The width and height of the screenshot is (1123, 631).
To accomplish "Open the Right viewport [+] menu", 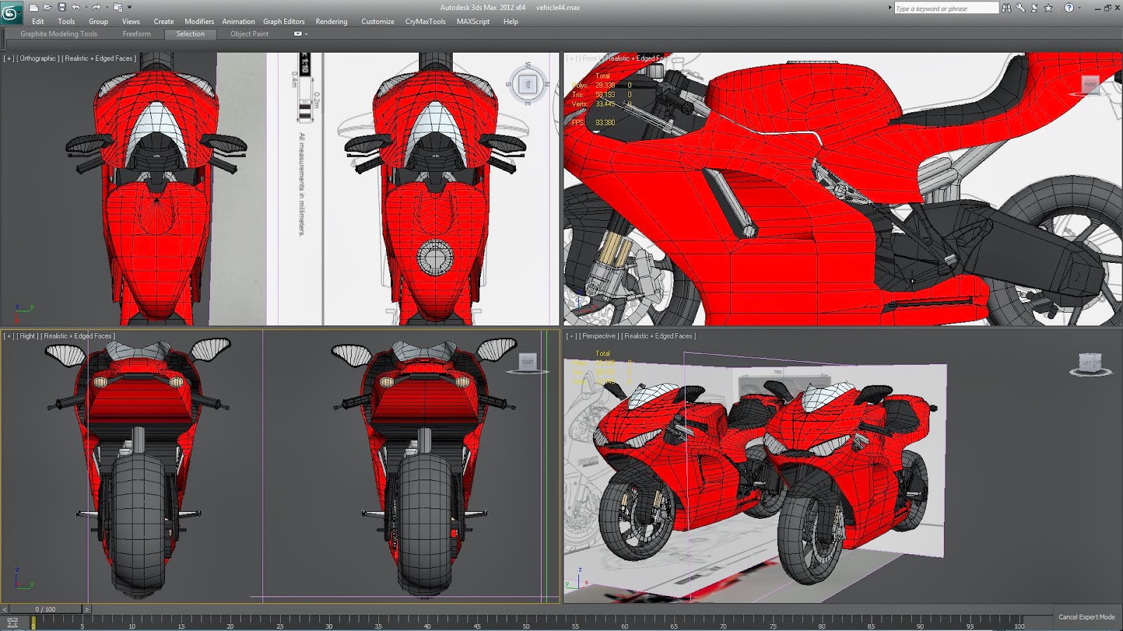I will (x=8, y=337).
